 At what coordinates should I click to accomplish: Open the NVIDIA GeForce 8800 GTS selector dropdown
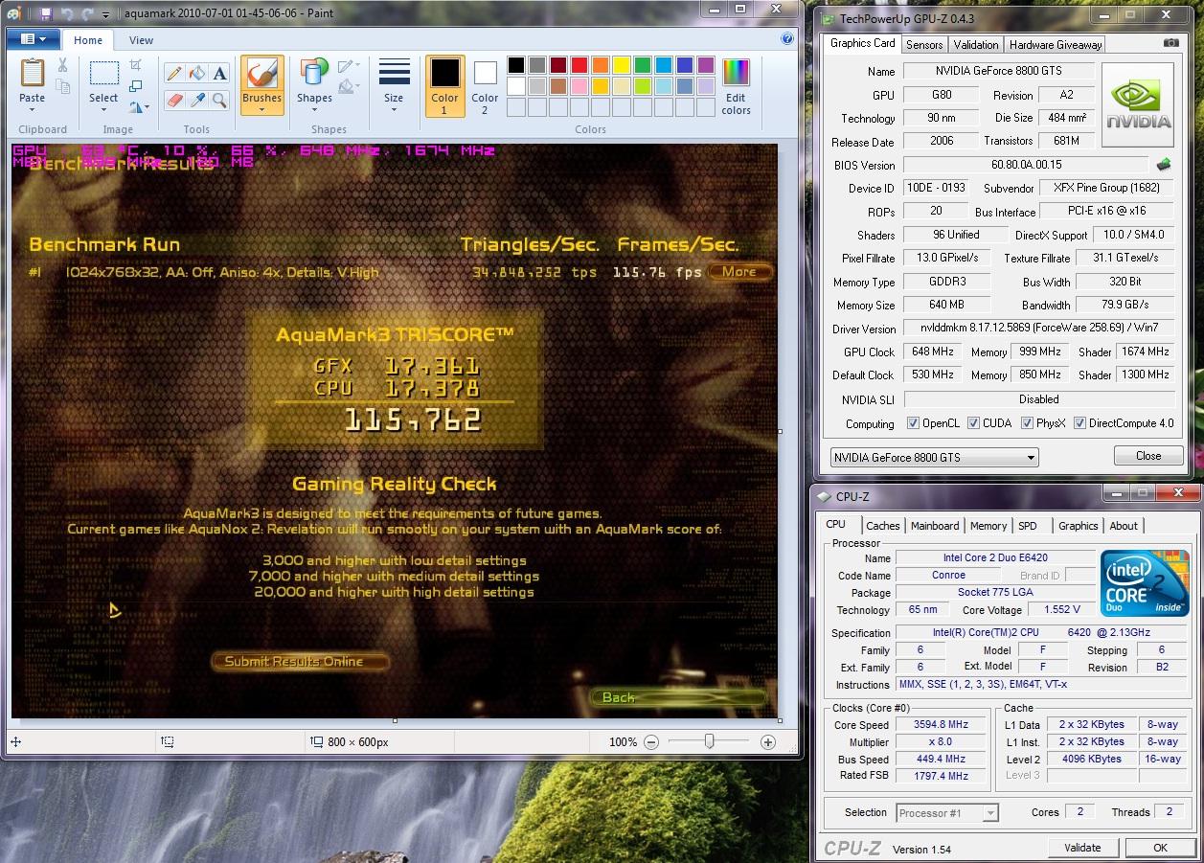934,457
